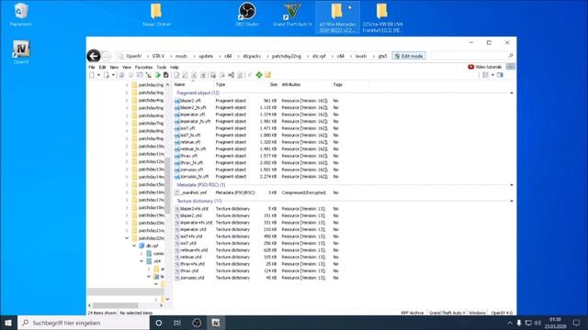Collapse dlc.rpf in the tree
Screen dimensions: 588x330
point(134,246)
